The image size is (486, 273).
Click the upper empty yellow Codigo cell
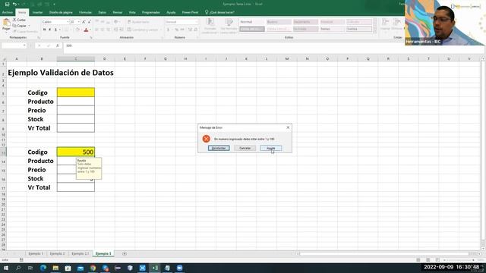pyautogui.click(x=76, y=93)
